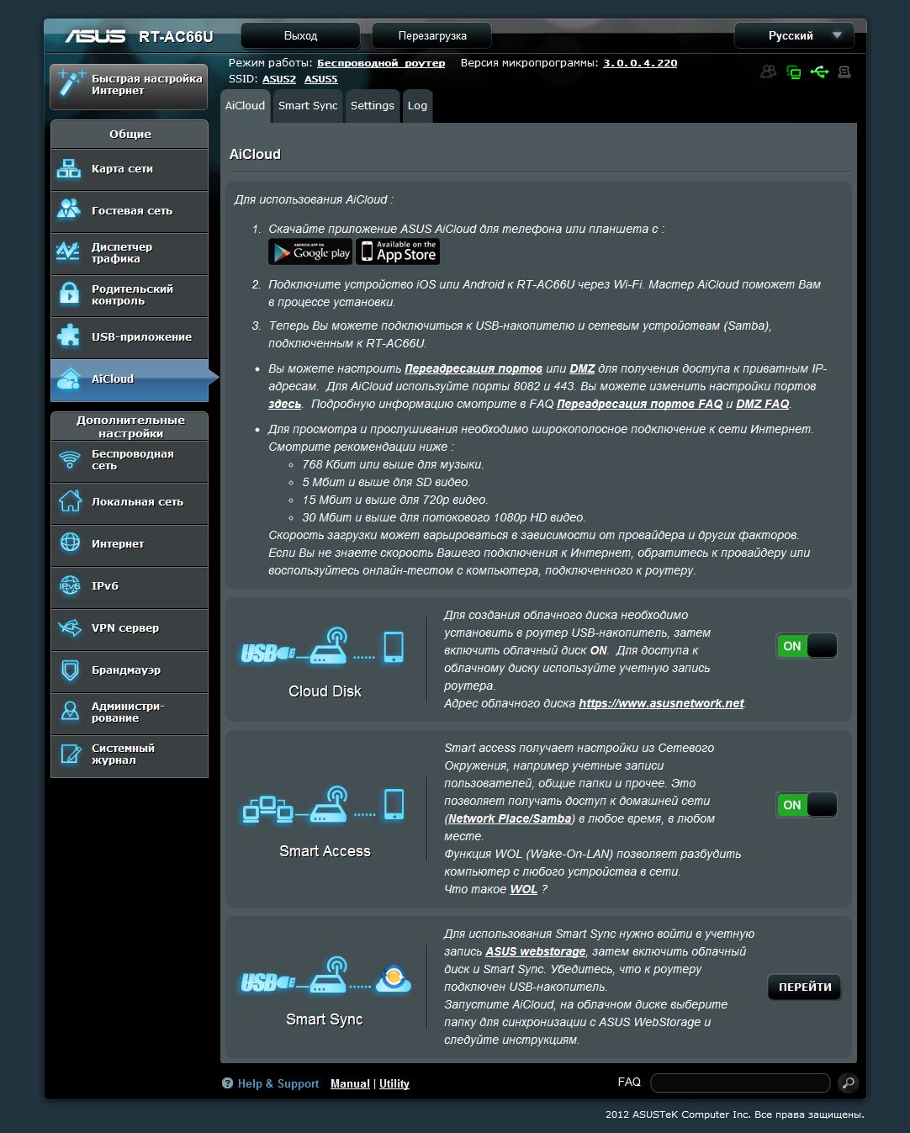
Task: Open the IPv6 globe icon
Action: click(x=70, y=585)
